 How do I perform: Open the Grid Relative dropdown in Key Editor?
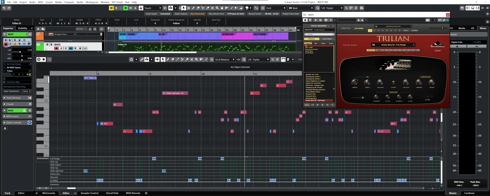pos(224,59)
